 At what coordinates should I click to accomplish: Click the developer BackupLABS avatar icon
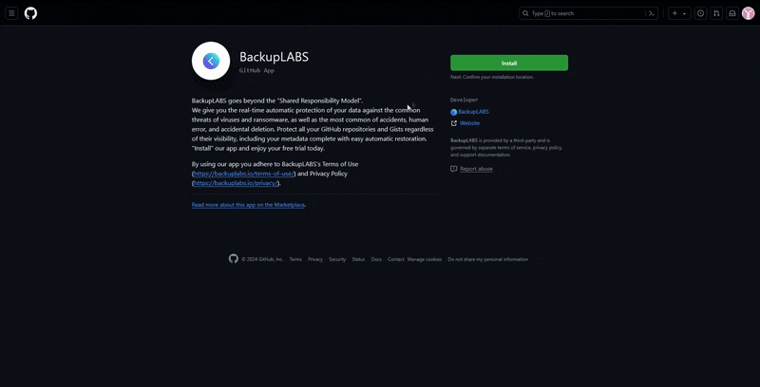[x=454, y=112]
